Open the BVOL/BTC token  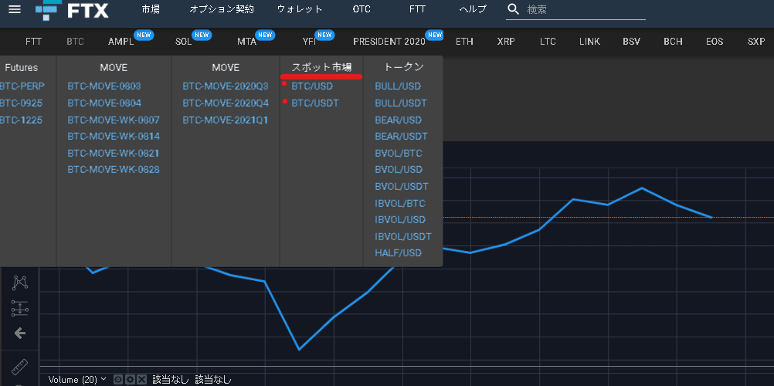coord(399,153)
